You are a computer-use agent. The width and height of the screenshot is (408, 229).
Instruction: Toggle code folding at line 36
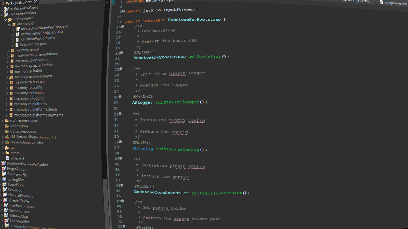tap(120, 142)
